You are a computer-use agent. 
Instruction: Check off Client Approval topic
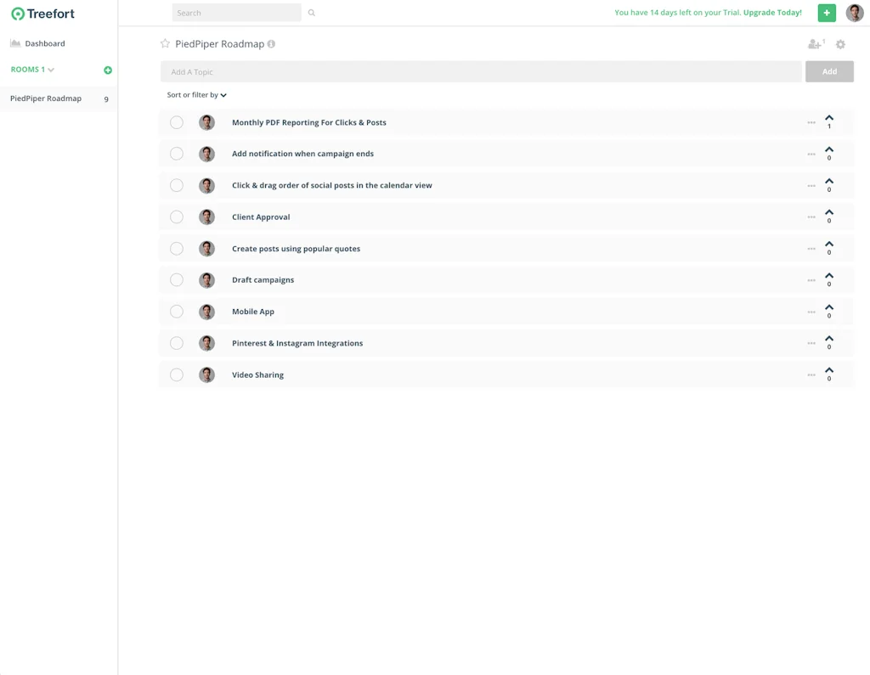click(177, 217)
